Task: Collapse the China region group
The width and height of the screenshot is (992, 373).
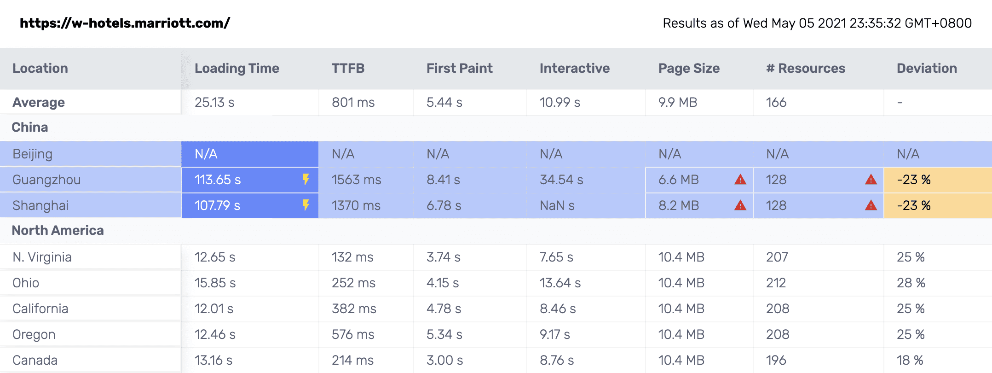Action: click(30, 127)
